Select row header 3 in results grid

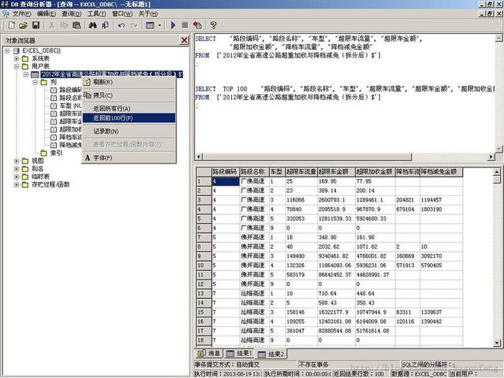pos(204,200)
